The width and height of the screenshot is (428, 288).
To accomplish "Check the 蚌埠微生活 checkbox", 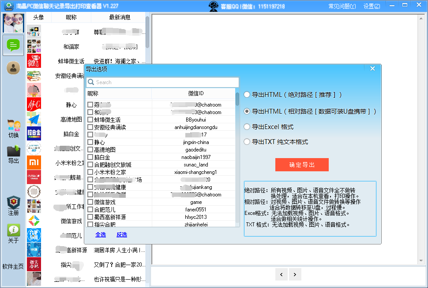I will (90, 120).
